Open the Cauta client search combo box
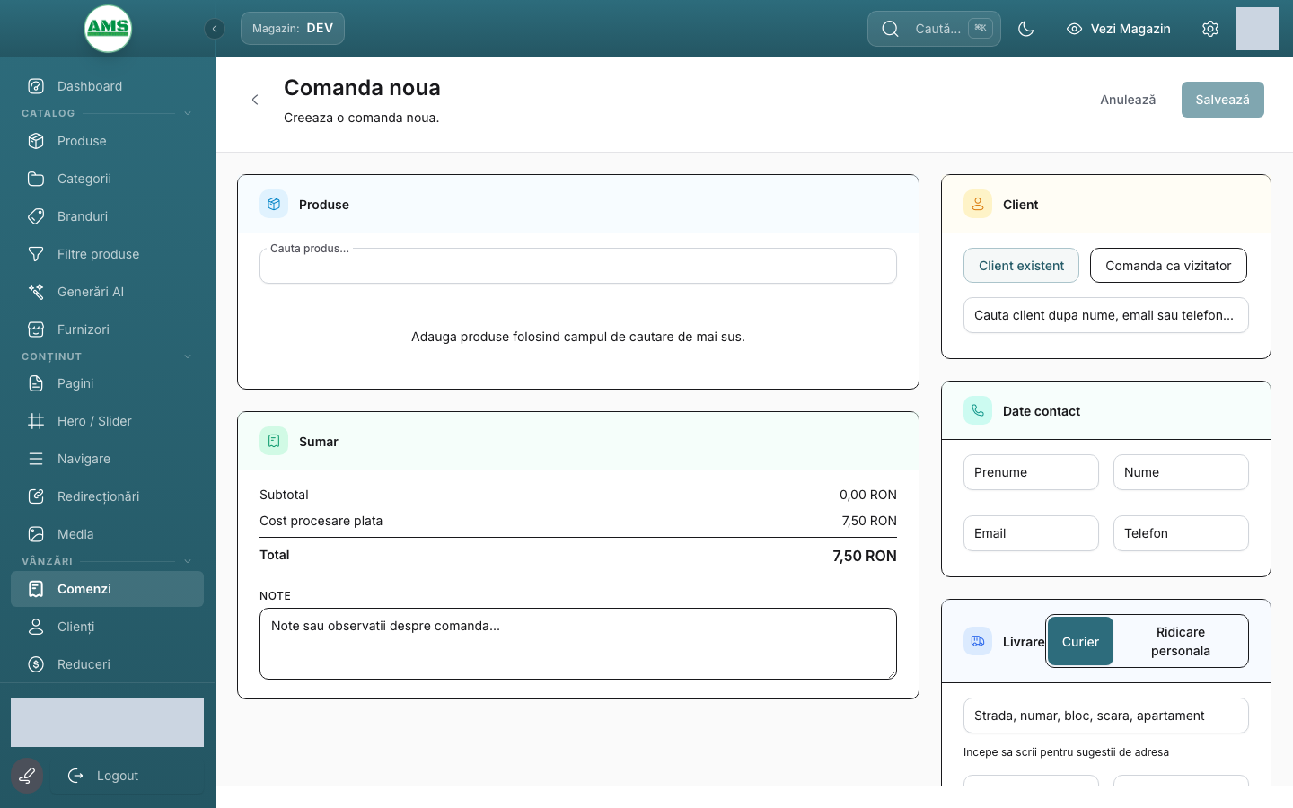The height and width of the screenshot is (808, 1293). coord(1106,315)
